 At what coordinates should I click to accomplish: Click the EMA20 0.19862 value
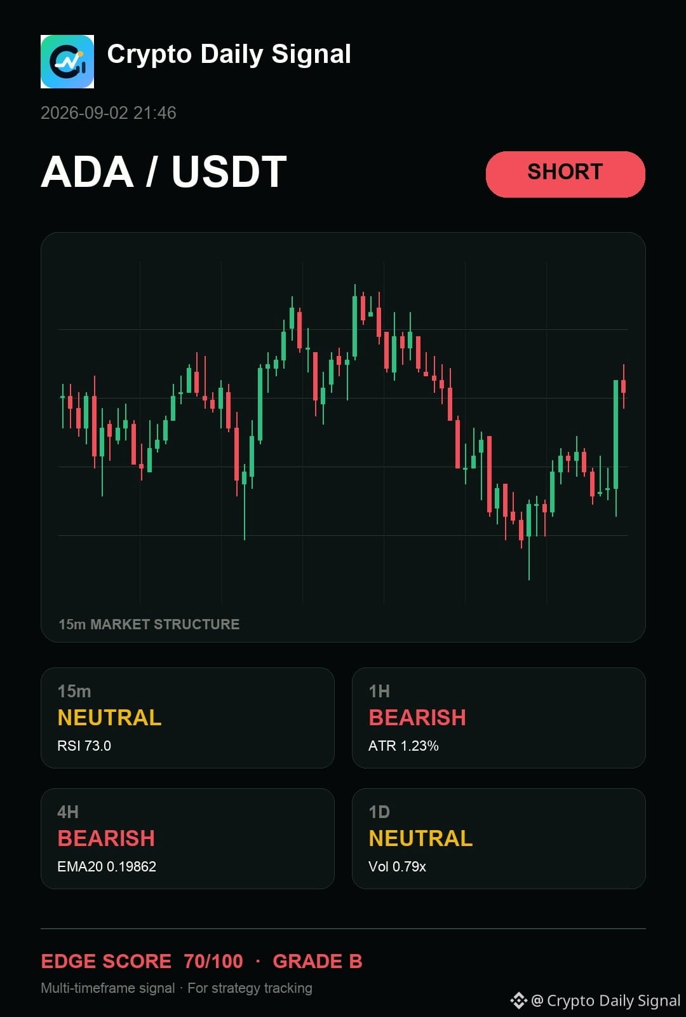click(107, 866)
